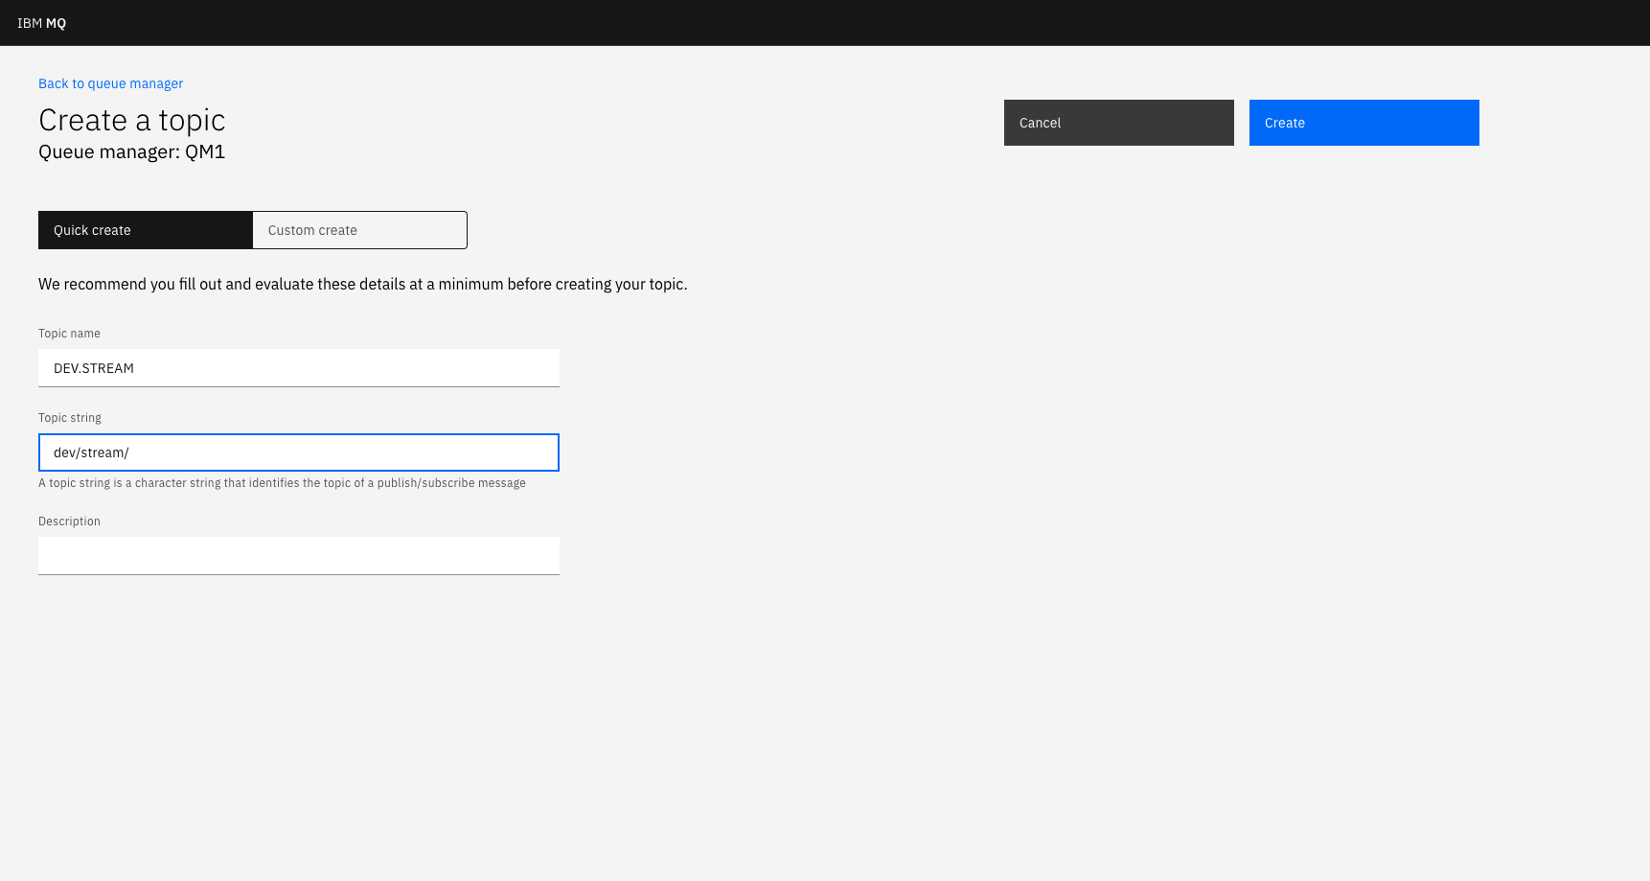Viewport: 1650px width, 881px height.
Task: Click the Queue manager: QM1 subtitle
Action: (131, 151)
